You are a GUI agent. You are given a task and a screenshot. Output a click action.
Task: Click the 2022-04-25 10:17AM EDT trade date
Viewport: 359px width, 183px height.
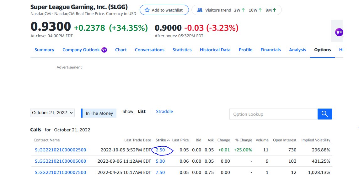(124, 172)
